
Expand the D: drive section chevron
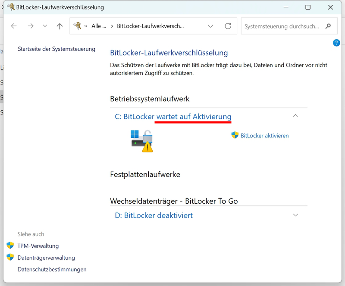pos(295,215)
